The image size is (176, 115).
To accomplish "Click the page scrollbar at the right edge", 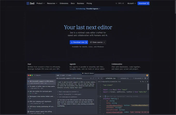I will [x=175, y=7].
